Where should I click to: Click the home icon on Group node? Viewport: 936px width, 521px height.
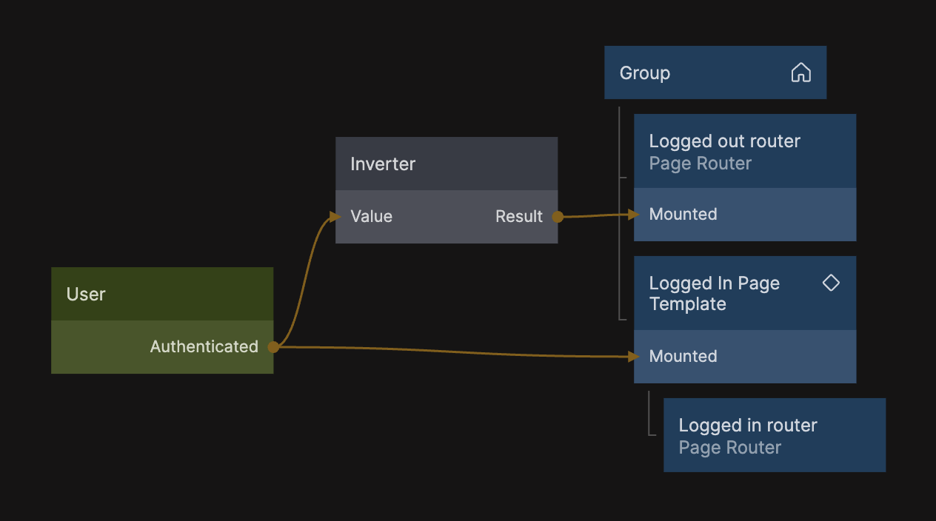tap(800, 73)
